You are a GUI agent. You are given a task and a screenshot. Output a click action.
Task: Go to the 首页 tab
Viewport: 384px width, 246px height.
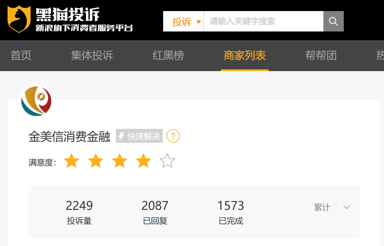[x=21, y=55]
